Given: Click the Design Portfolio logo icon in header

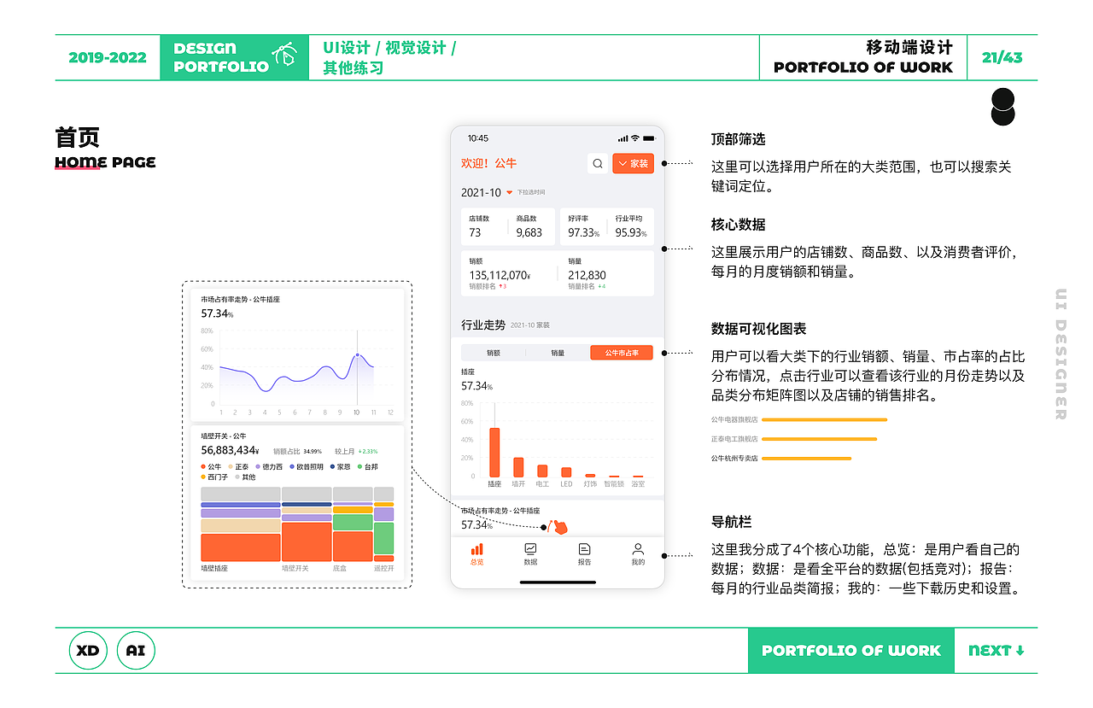Looking at the screenshot, I should pyautogui.click(x=284, y=54).
